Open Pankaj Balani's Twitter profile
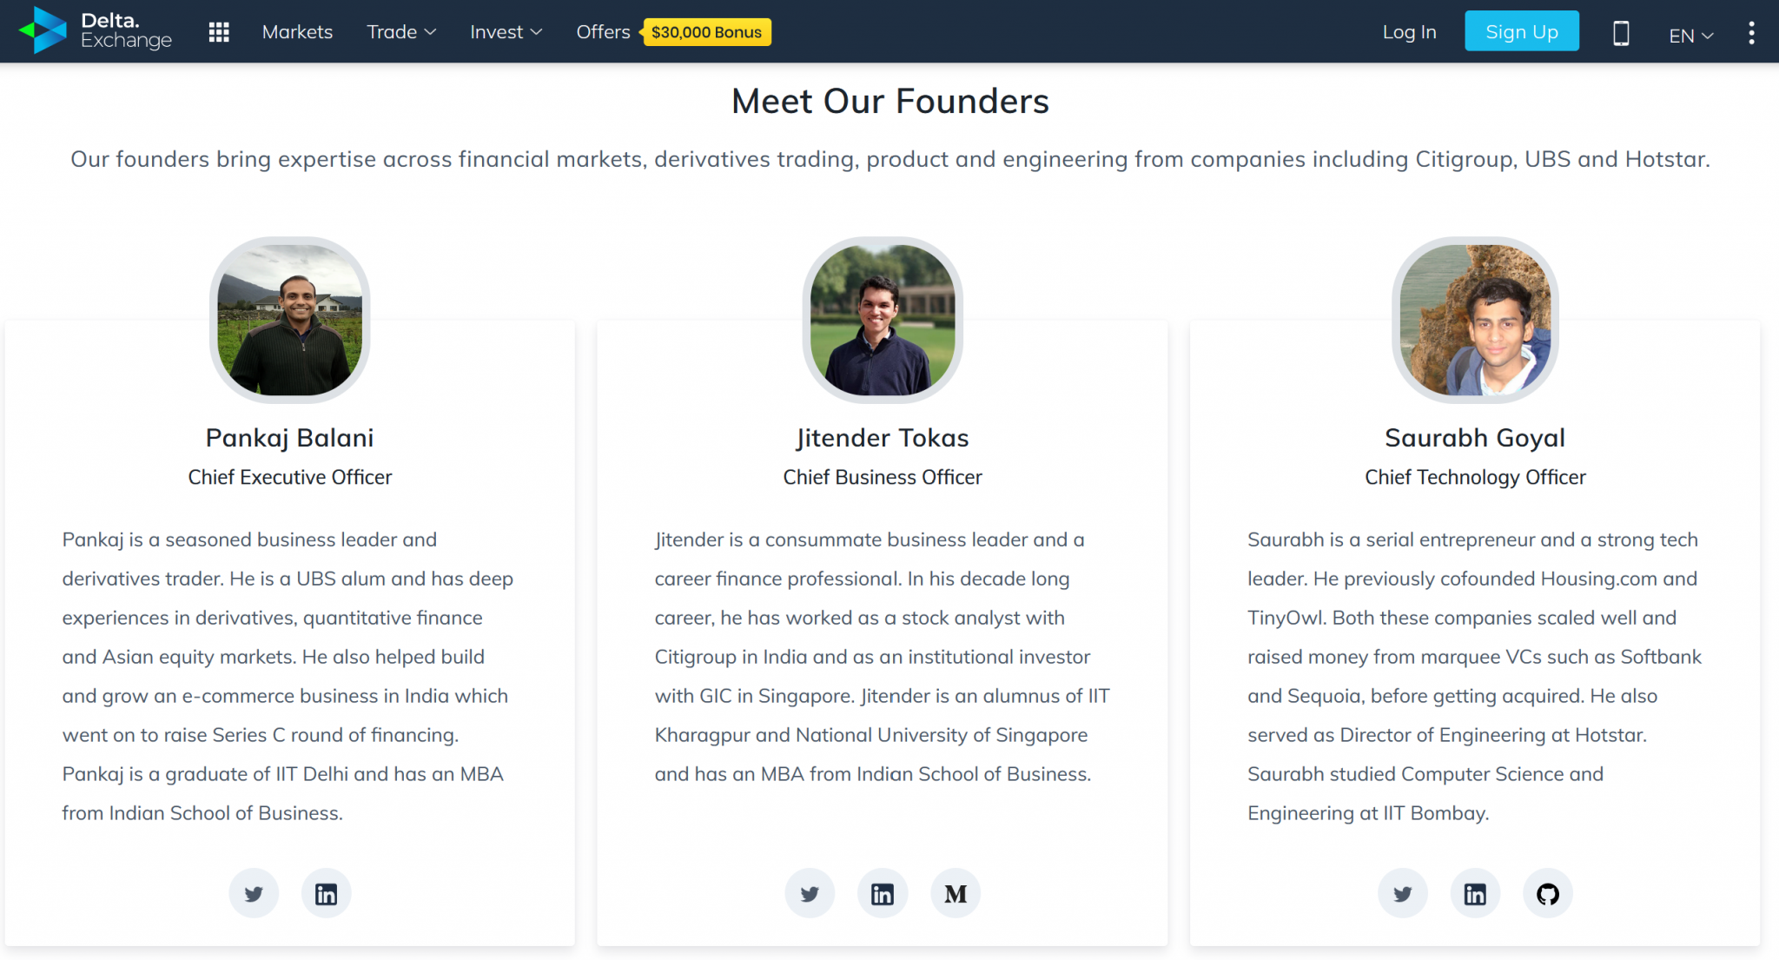 (254, 893)
